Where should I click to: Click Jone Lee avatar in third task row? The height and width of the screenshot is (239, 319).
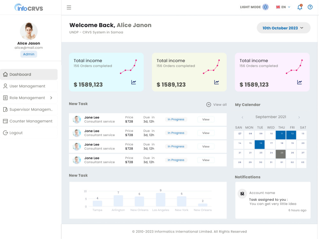(x=77, y=147)
